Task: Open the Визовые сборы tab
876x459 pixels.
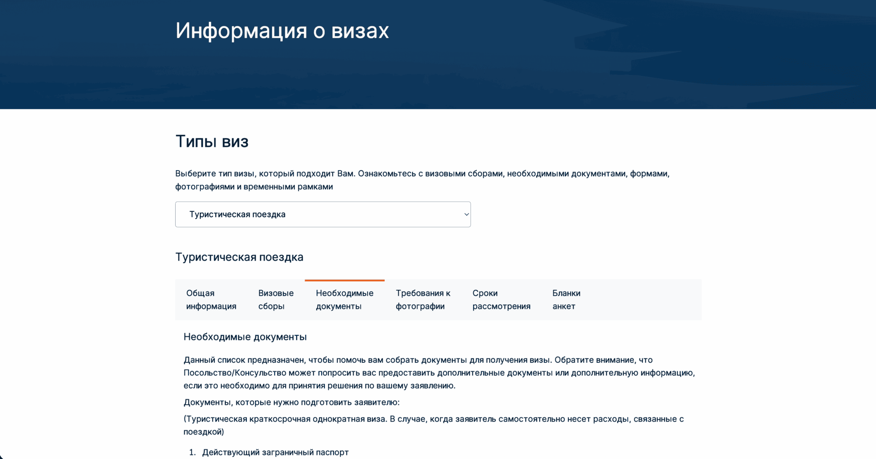Action: 276,299
